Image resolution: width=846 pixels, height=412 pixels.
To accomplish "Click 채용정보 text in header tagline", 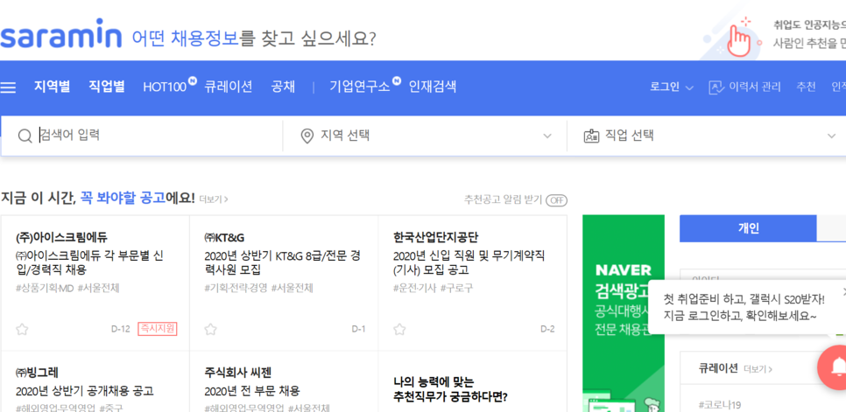I will click(204, 38).
